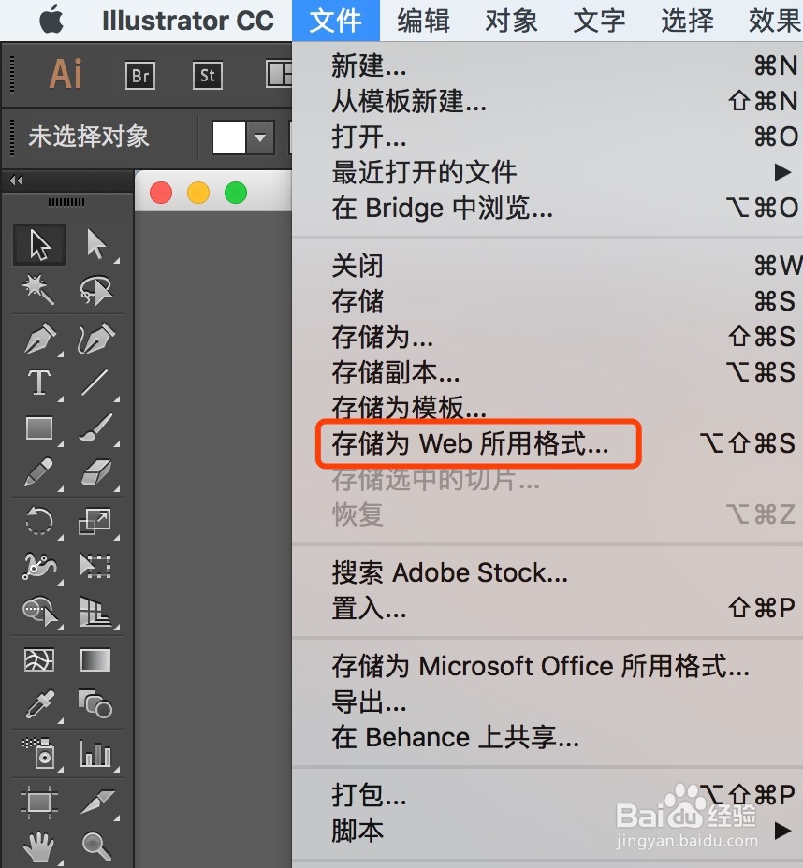Expand 最近打开的文件 submenu
Screen dimensions: 803x868
(x=547, y=172)
